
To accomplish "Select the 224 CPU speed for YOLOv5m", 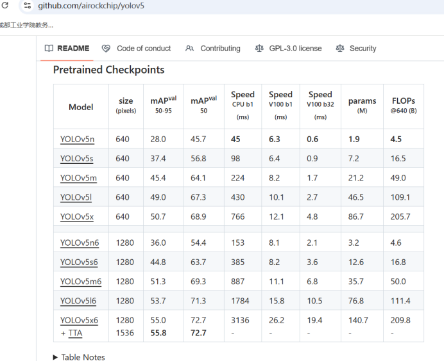I will pos(237,178).
